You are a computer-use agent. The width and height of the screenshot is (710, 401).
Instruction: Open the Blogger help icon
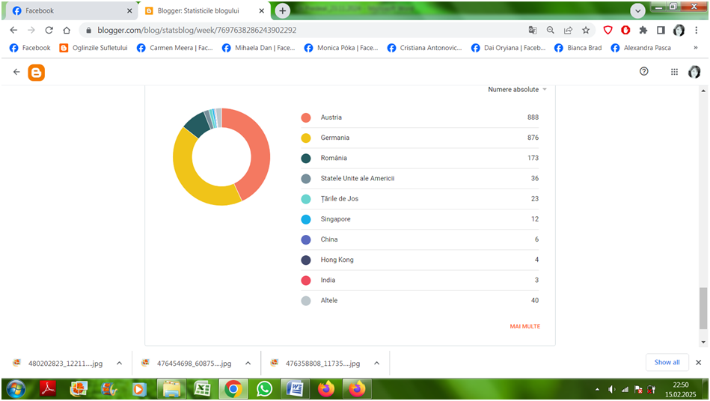pos(644,71)
